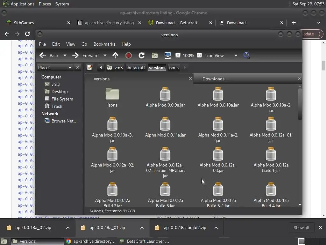Image resolution: width=326 pixels, height=245 pixels.
Task: Select the Alpha Mod 0.0.11a.jar file
Action: point(165,127)
